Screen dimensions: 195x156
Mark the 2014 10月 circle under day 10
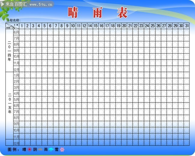point(73,57)
